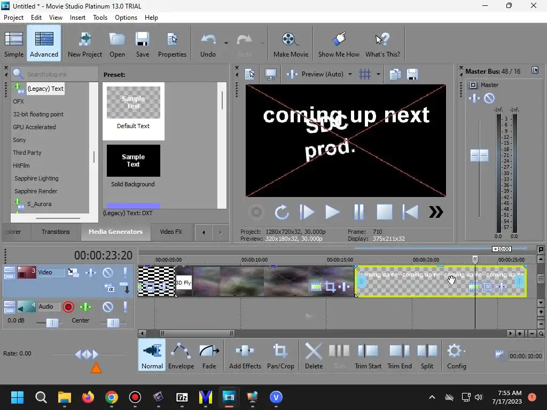Open Undo history dropdown arrow
Image resolution: width=547 pixels, height=410 pixels.
tap(226, 43)
